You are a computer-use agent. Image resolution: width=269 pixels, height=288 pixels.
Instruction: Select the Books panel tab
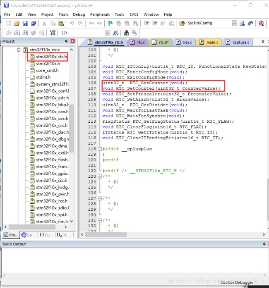click(27, 235)
